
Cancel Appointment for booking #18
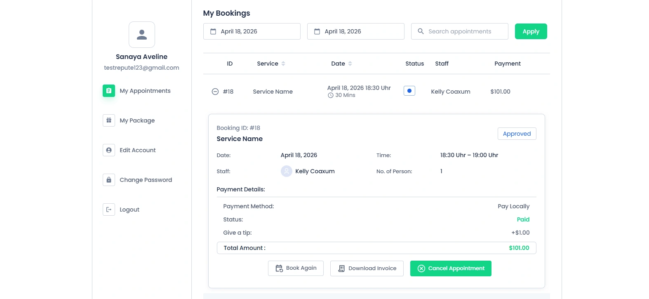[451, 268]
